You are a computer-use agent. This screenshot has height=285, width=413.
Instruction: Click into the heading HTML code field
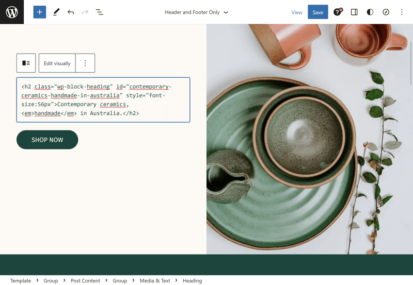[103, 100]
